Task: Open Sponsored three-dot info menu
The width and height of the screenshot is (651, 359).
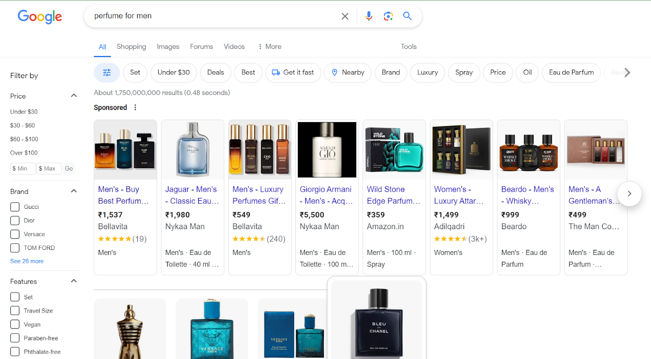Action: (135, 107)
